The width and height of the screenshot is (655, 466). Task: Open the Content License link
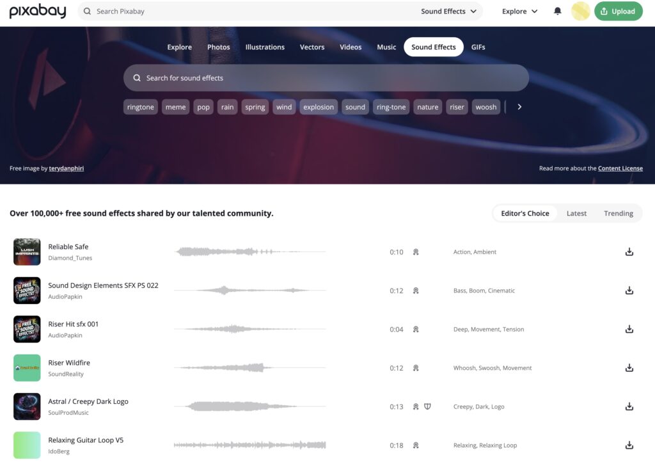coord(620,168)
